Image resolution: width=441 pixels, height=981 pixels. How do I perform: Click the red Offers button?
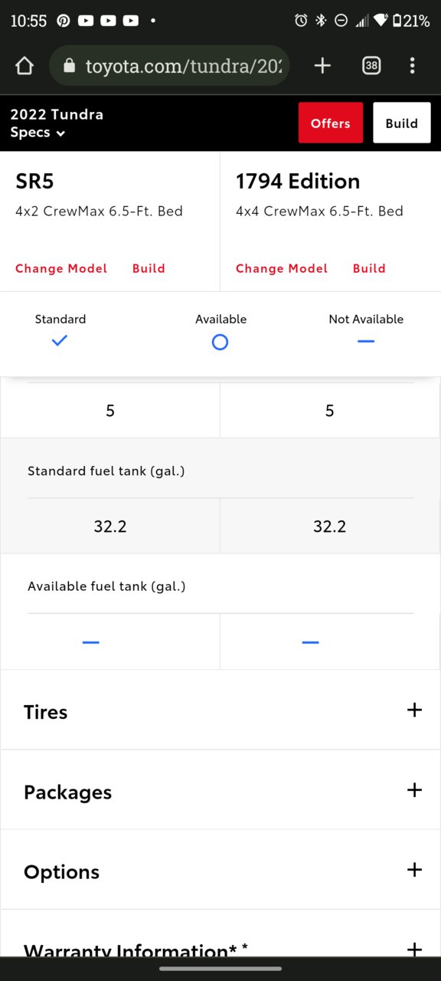point(331,123)
